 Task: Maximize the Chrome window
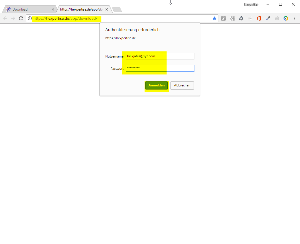coord(281,4)
